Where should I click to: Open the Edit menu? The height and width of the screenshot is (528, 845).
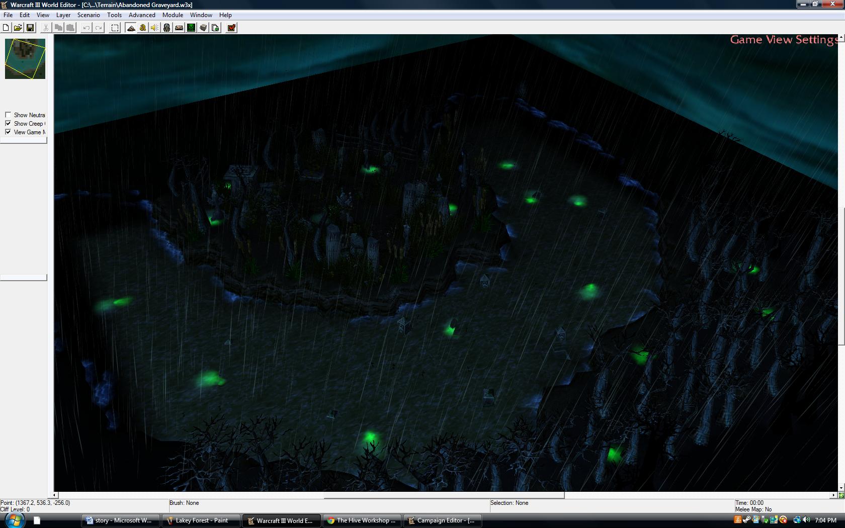coord(25,15)
